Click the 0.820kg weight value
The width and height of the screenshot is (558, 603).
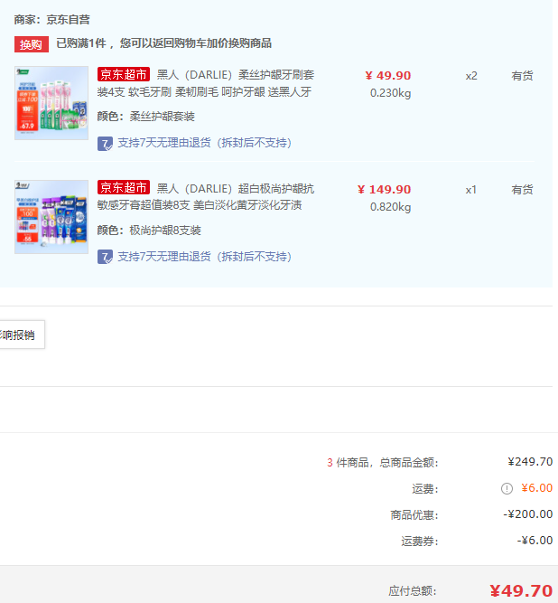coord(391,207)
